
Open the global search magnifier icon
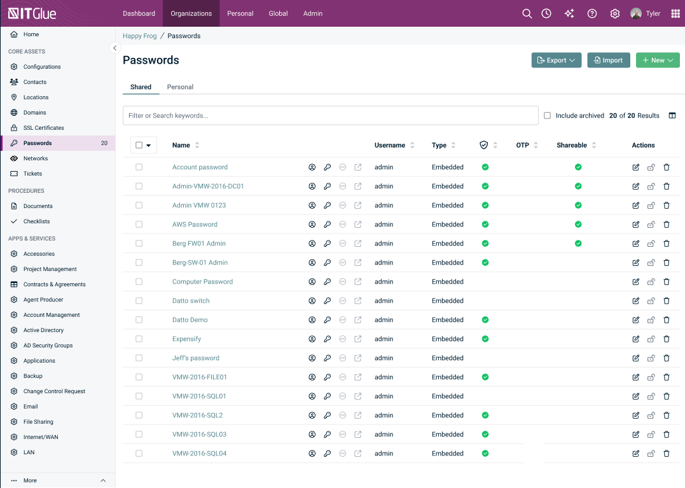[x=527, y=13]
